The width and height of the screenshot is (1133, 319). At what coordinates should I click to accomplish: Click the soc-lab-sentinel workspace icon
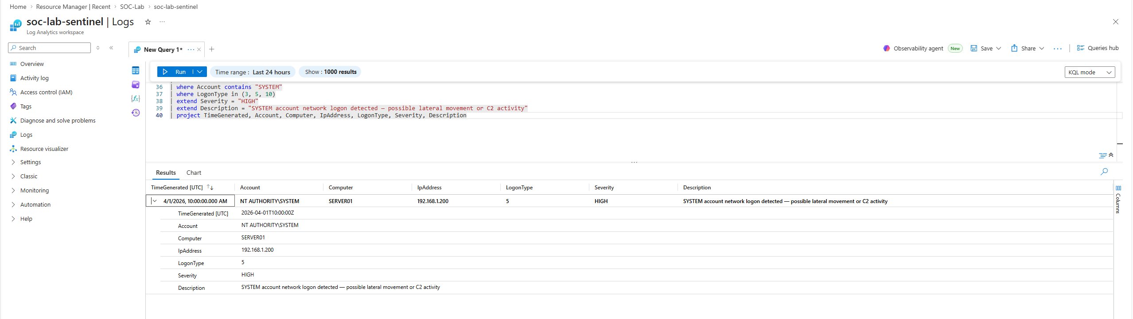[16, 25]
